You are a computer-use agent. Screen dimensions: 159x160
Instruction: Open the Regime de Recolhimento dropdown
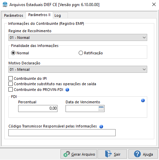click(78, 38)
